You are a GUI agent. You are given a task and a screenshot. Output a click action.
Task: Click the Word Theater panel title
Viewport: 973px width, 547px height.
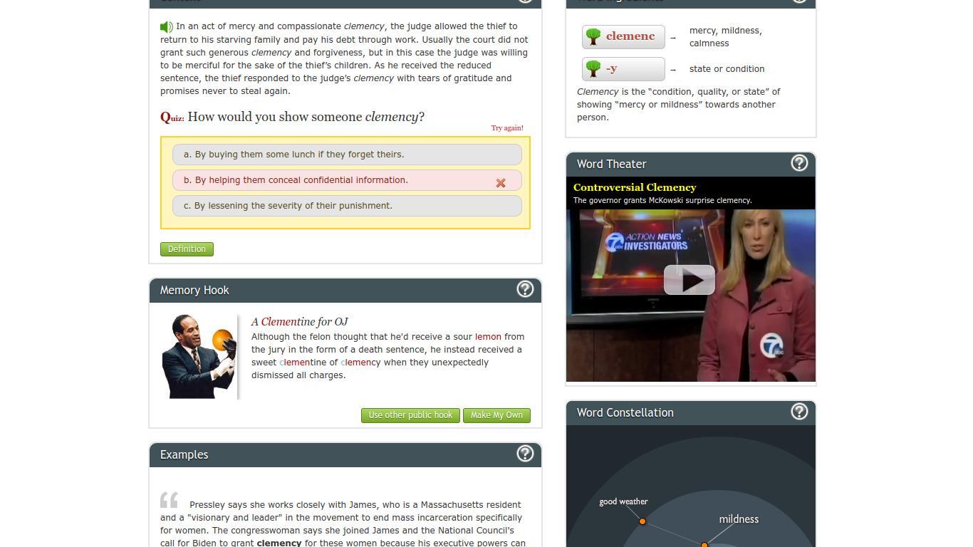[x=612, y=165]
